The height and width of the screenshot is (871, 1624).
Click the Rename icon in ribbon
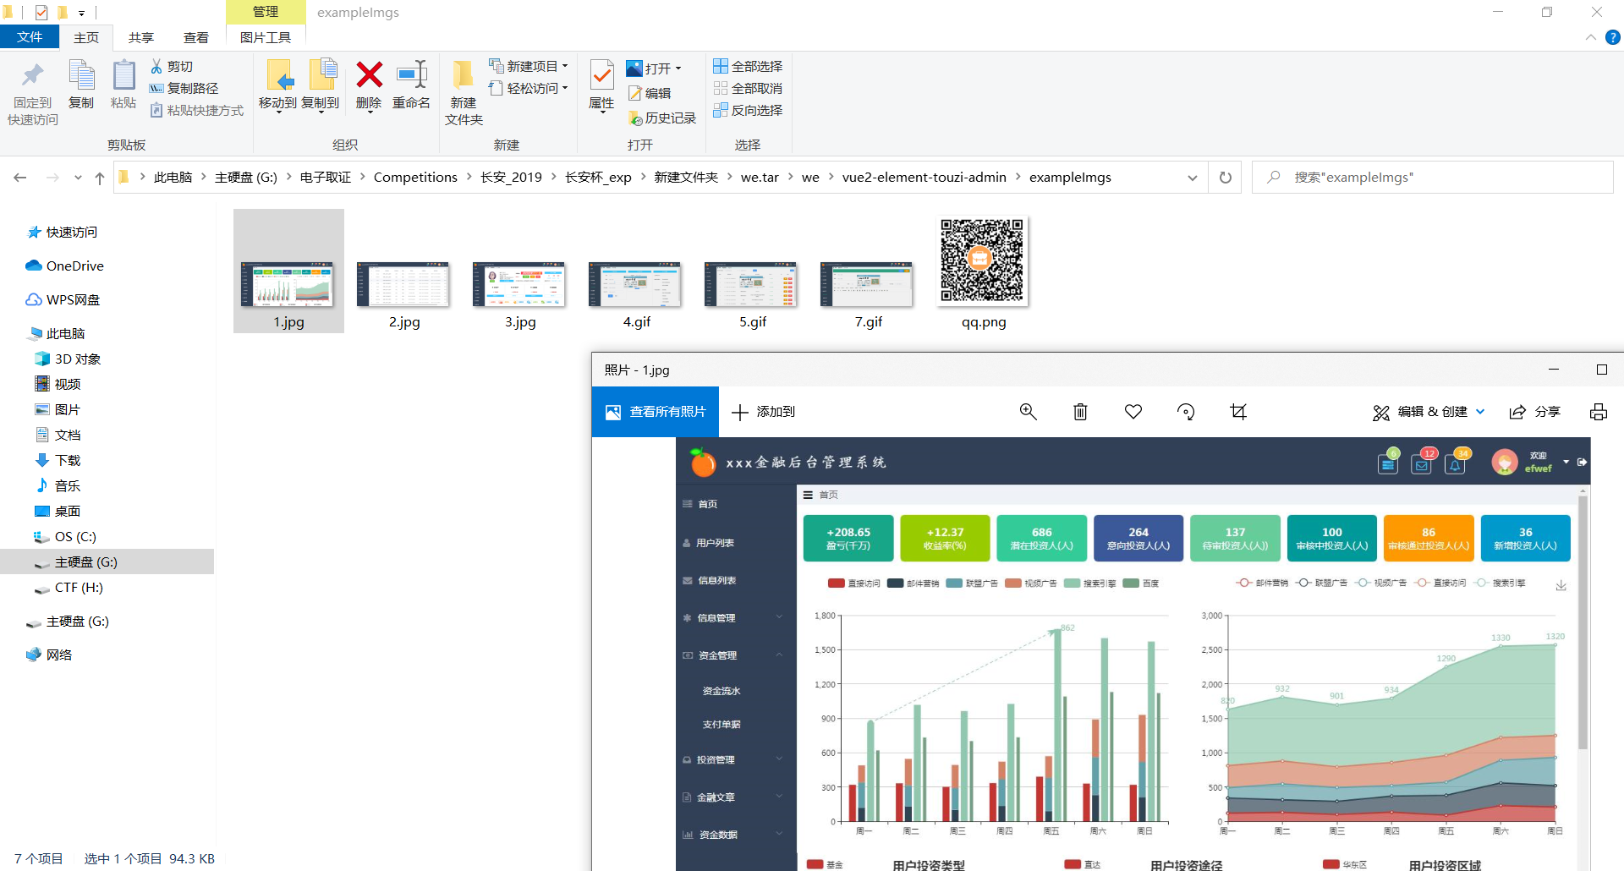(x=412, y=74)
